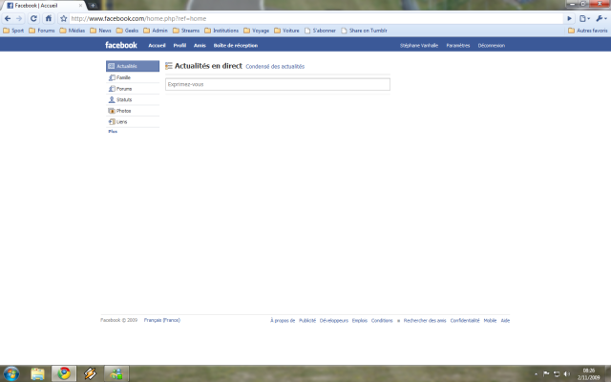
Task: Change language via Français (France)
Action: pos(162,320)
